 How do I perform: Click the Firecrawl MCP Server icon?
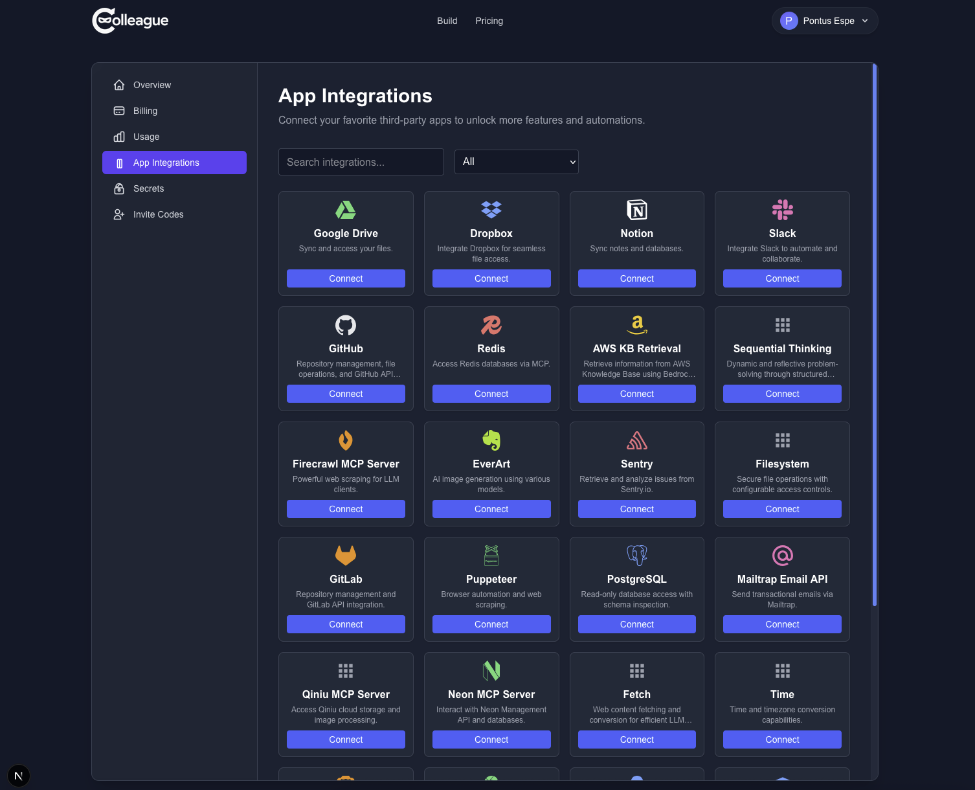pyautogui.click(x=346, y=440)
